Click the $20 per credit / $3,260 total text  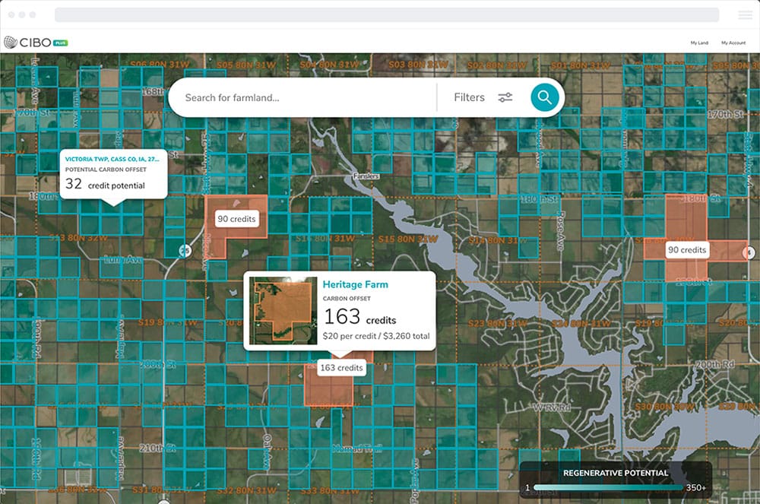tap(376, 336)
